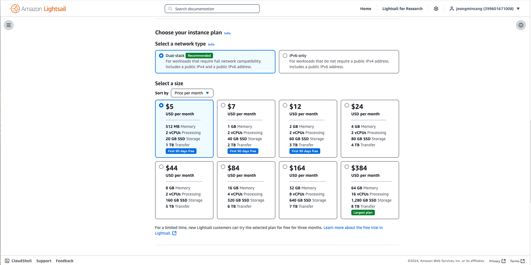531x265 pixels.
Task: Click the '4 GB Memory' text
Action: tap(364, 126)
